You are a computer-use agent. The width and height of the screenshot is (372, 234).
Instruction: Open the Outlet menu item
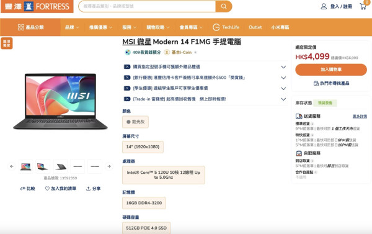pos(255,27)
